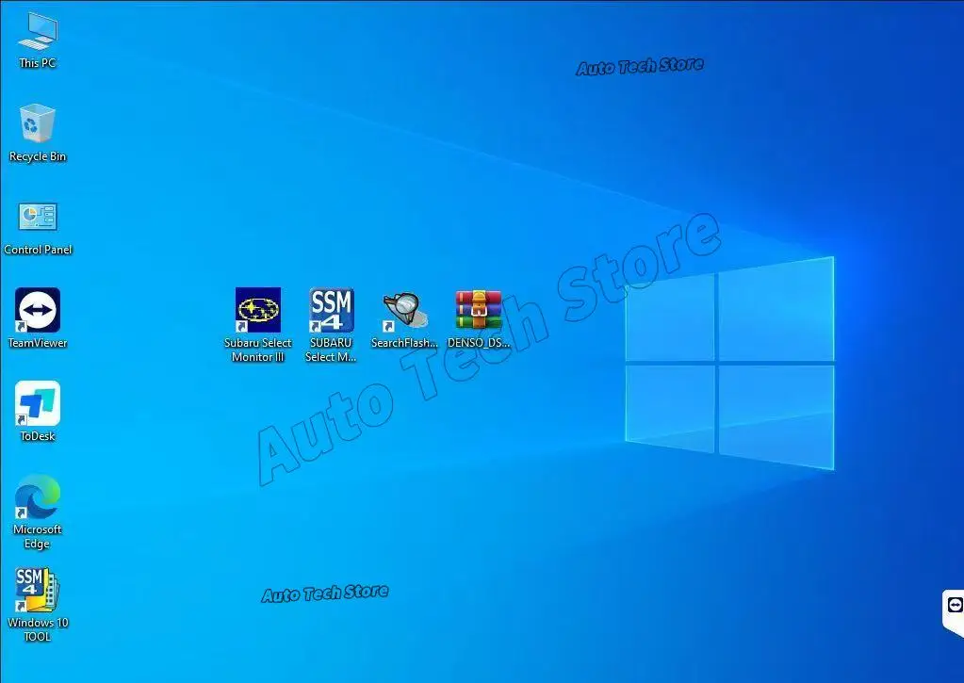Image resolution: width=964 pixels, height=683 pixels.
Task: Click the "Control Panel" label text
Action: coord(38,250)
